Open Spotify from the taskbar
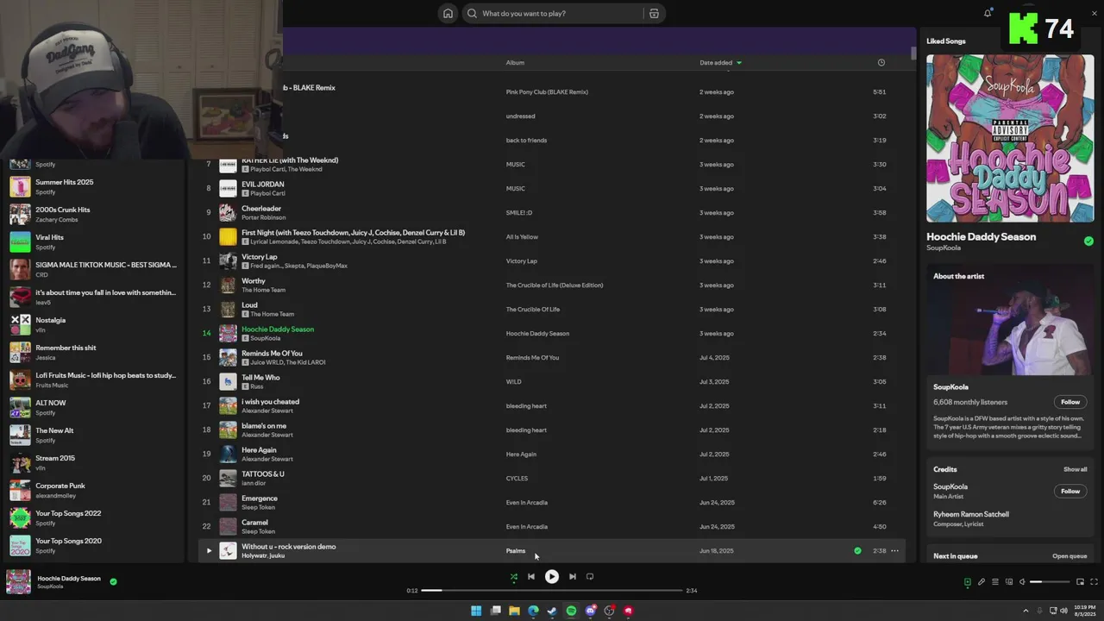1104x621 pixels. (x=571, y=611)
